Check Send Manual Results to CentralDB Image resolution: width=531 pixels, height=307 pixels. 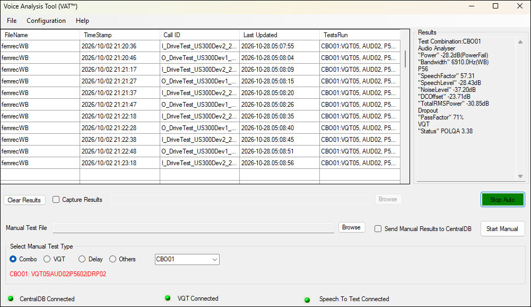pyautogui.click(x=378, y=228)
